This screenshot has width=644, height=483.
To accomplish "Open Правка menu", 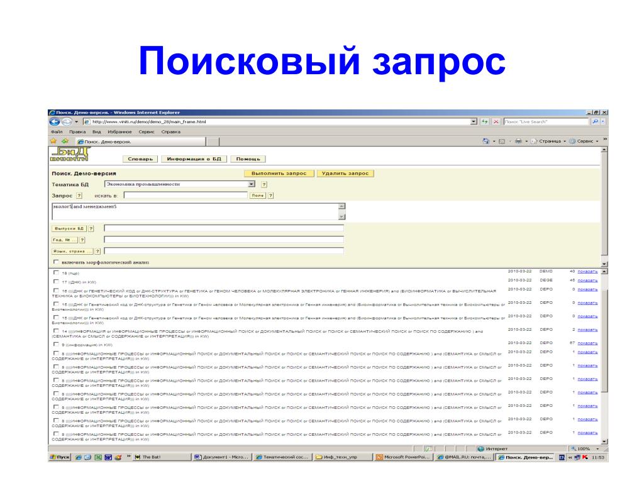I will [77, 132].
